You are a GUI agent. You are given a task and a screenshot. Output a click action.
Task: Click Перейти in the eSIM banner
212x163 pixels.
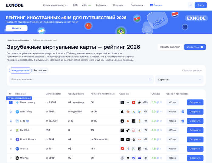pyautogui.click(x=16, y=28)
